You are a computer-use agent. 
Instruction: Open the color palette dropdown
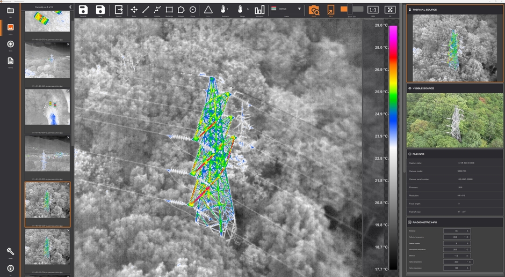point(299,9)
